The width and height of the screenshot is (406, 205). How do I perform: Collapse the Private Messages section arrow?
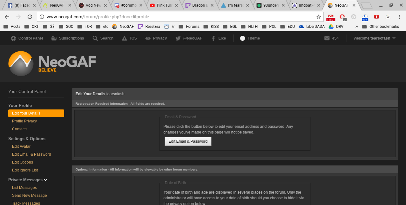45,180
